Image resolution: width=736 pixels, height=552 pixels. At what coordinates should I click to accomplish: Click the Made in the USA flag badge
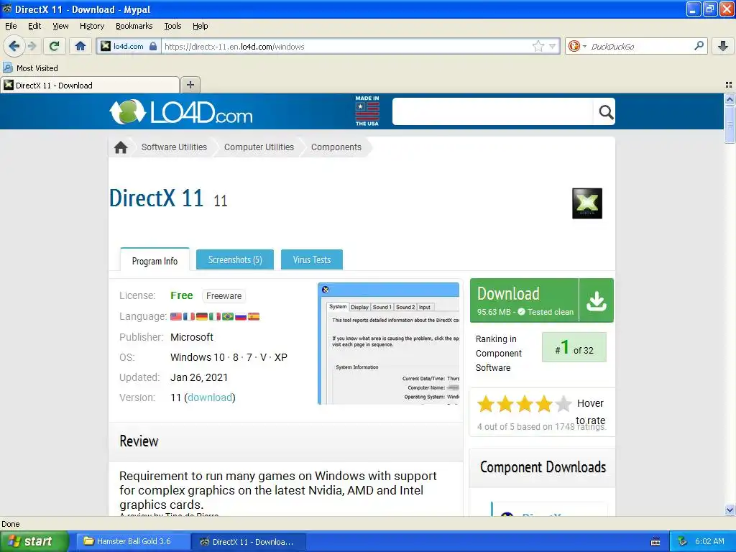(367, 111)
